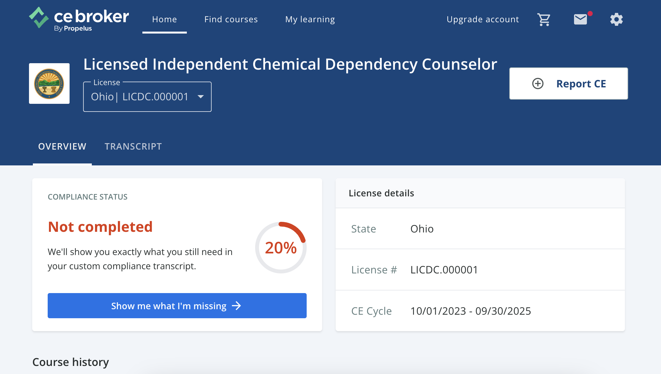
Task: Expand the License dropdown arrow
Action: pyautogui.click(x=201, y=97)
